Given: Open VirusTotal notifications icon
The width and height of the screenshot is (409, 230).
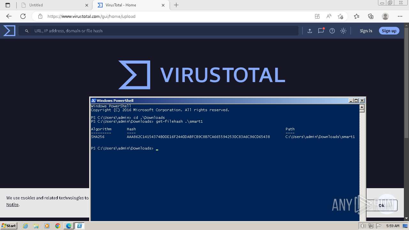Looking at the screenshot, I should pyautogui.click(x=321, y=31).
